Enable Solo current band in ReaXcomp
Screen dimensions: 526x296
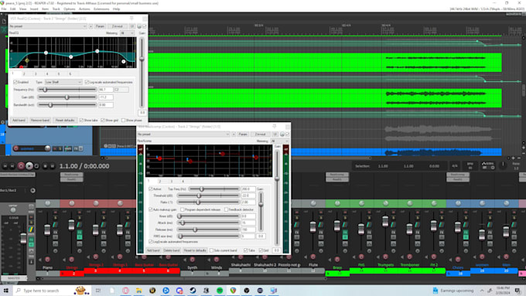(211, 250)
